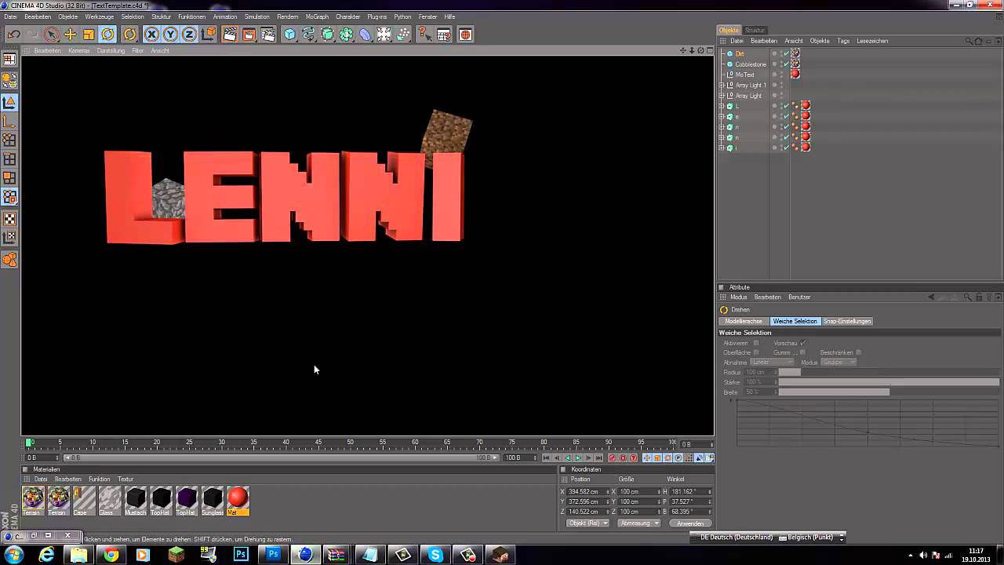Go to the animation start
1004x565 pixels.
pyautogui.click(x=547, y=457)
